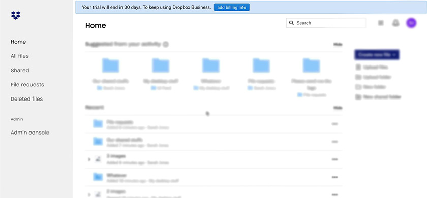Viewport: 427px width, 198px height.
Task: Open the account avatar menu
Action: click(411, 23)
